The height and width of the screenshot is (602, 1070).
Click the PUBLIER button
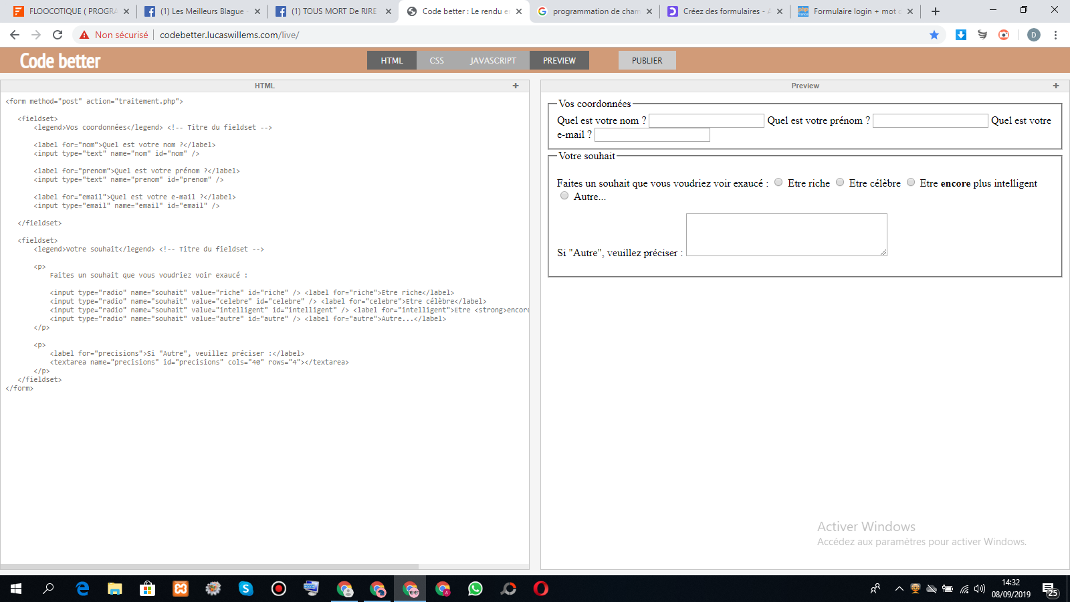coord(647,60)
